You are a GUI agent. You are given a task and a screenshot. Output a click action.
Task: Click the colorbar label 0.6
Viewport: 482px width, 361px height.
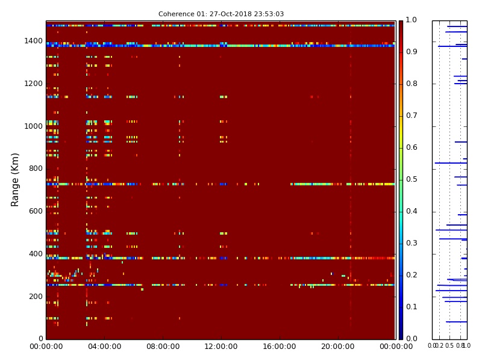tap(412, 147)
